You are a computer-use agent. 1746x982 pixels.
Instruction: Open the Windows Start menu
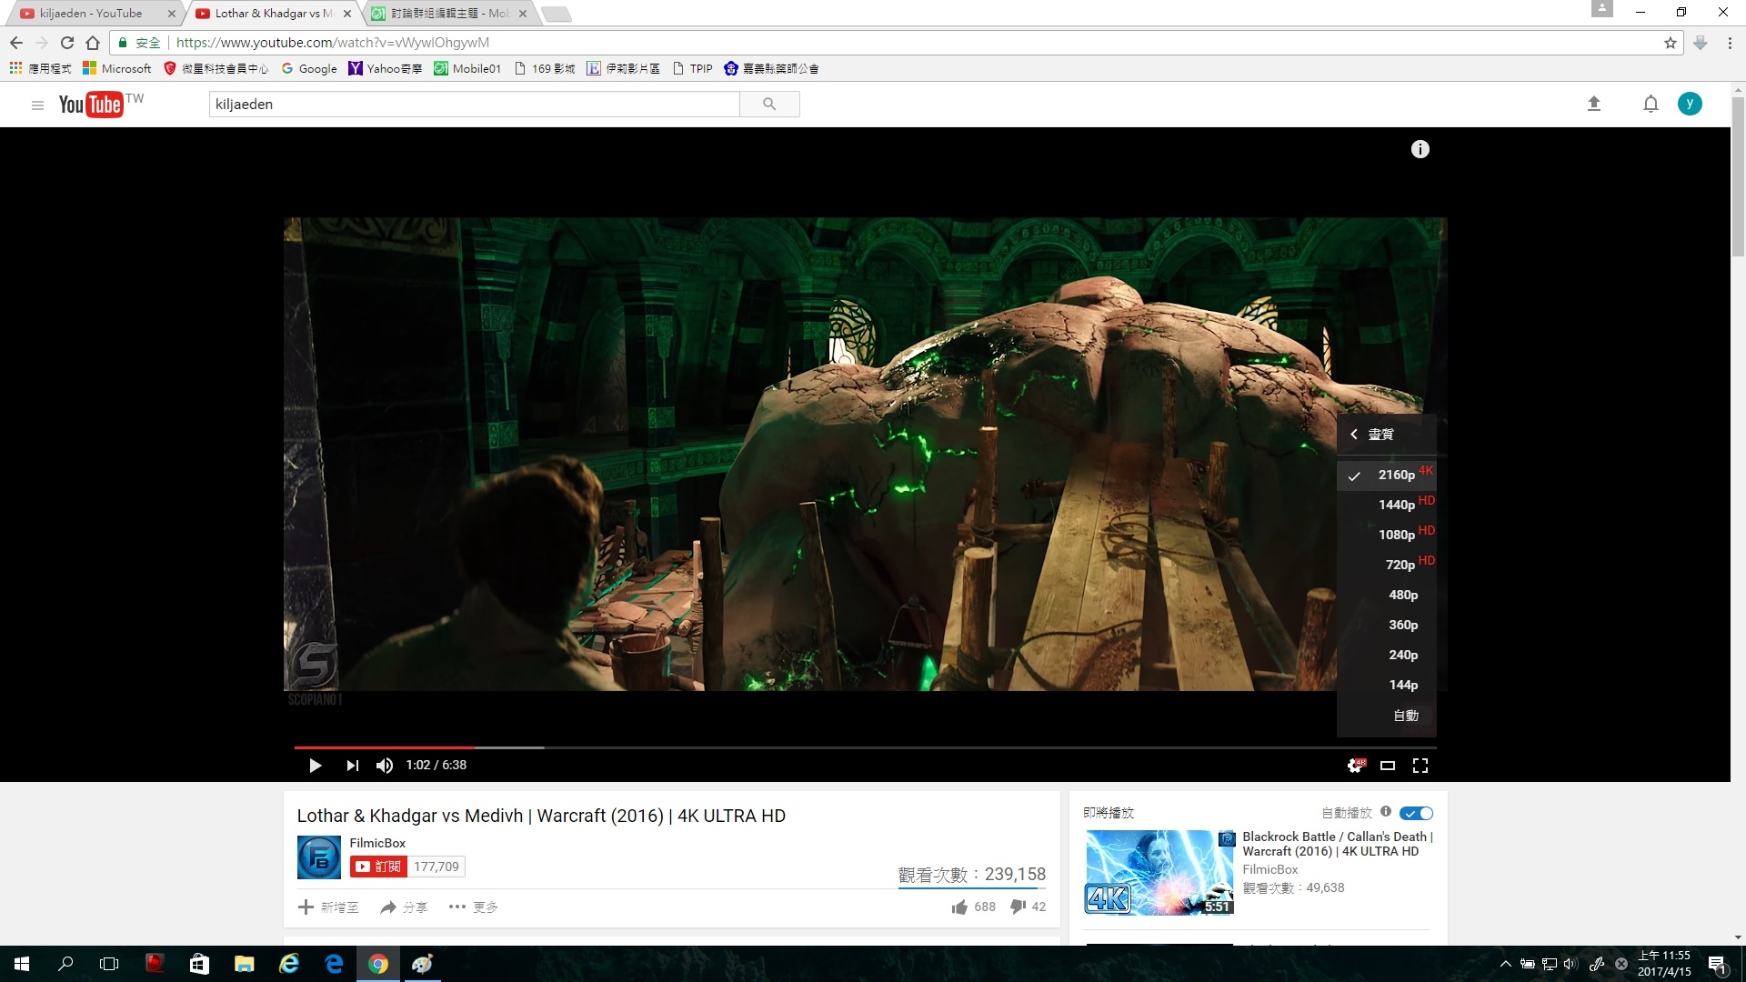coord(22,964)
